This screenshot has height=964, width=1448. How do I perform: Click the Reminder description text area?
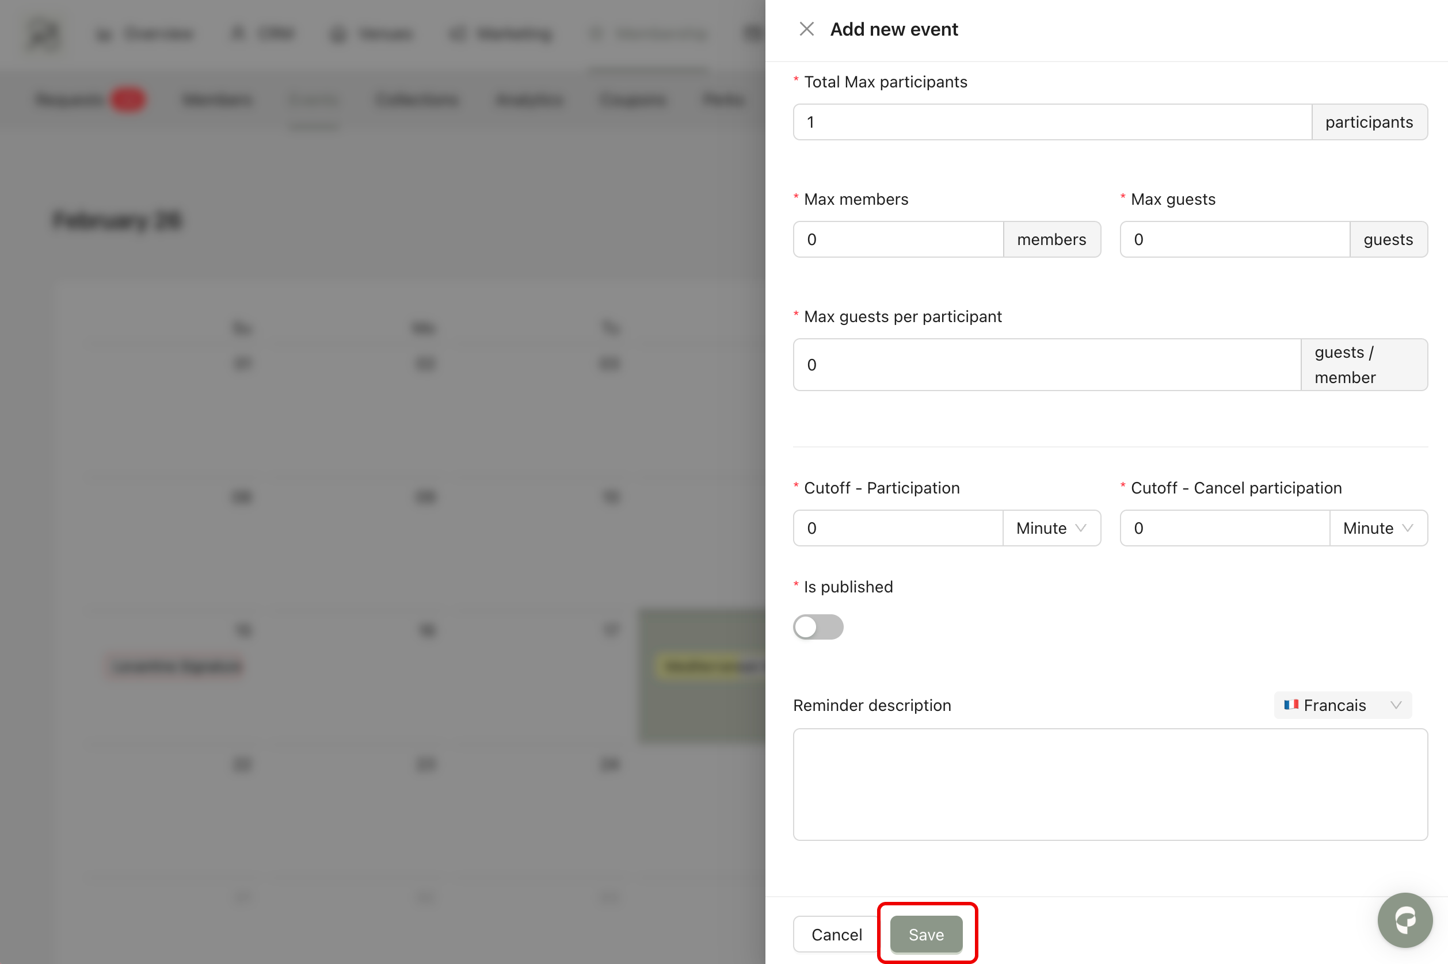(1109, 784)
